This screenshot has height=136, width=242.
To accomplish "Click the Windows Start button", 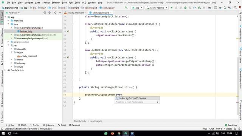I will point(3,133).
